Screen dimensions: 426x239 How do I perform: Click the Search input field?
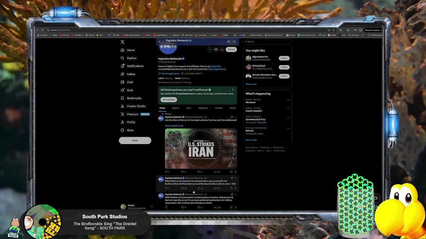(268, 42)
